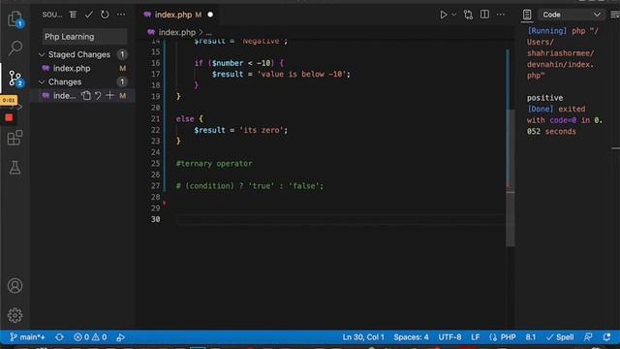Split the editor to the right

tap(484, 15)
